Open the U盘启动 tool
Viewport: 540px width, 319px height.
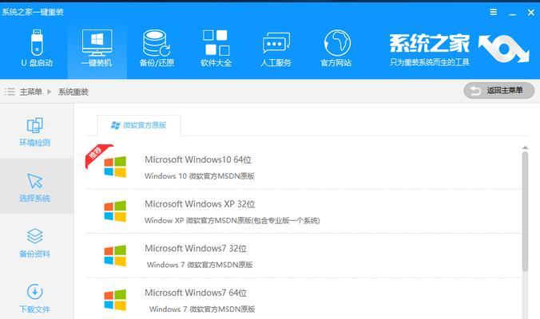tap(37, 48)
